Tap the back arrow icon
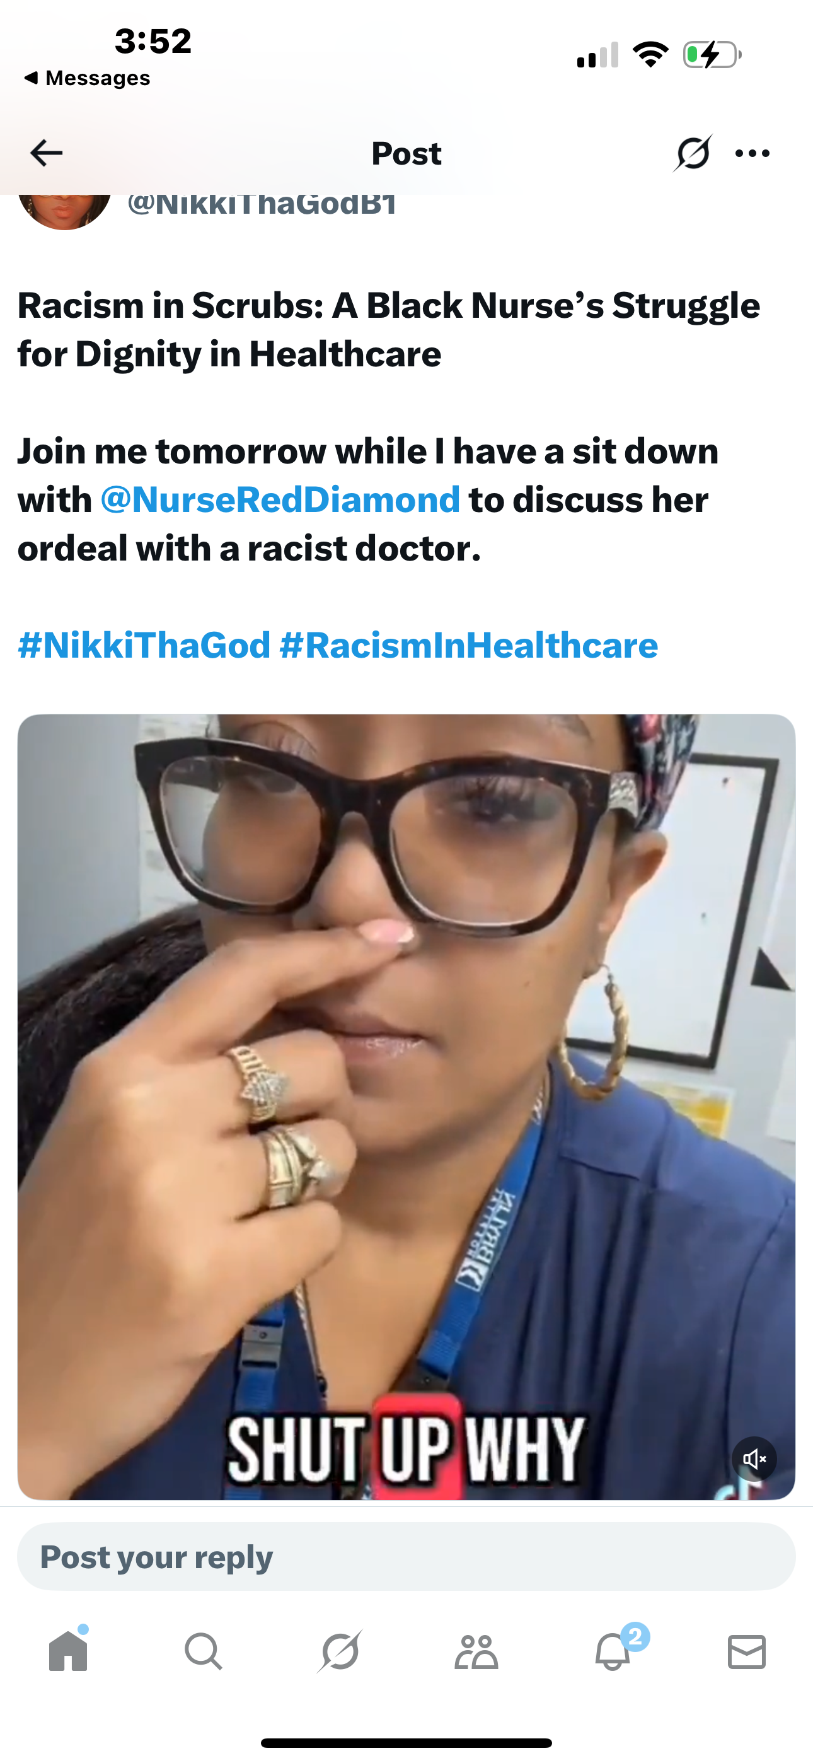The image size is (813, 1763). (47, 153)
